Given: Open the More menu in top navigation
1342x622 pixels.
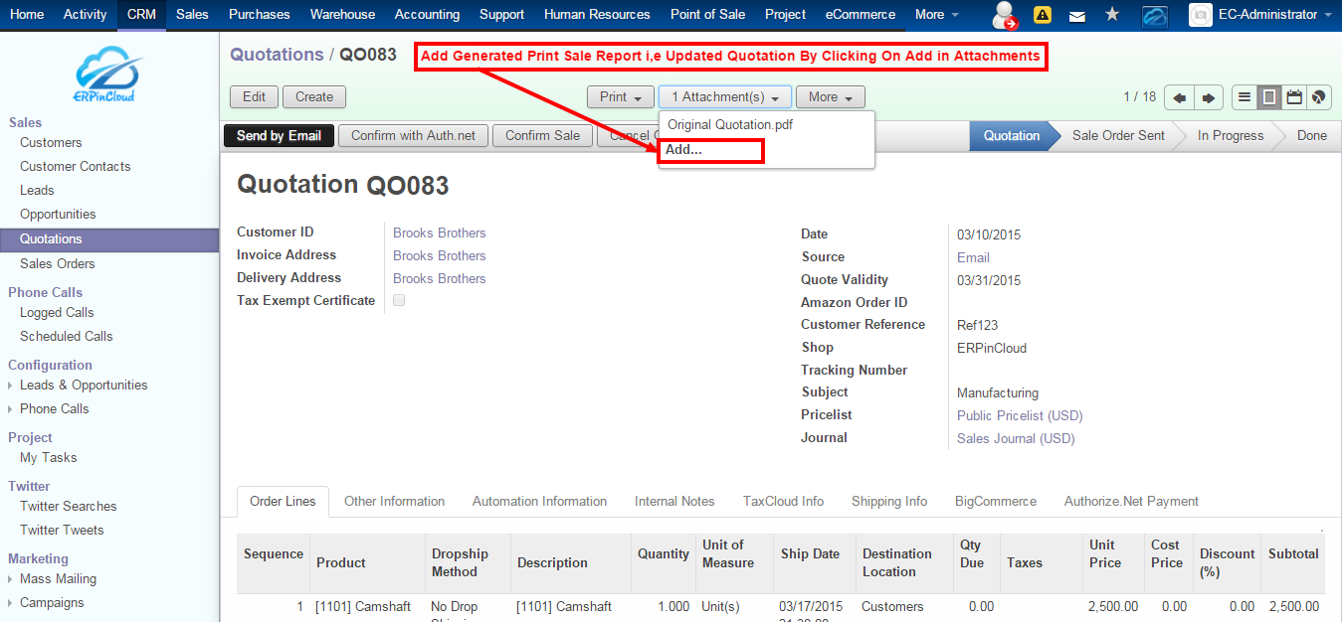Looking at the screenshot, I should (x=937, y=15).
